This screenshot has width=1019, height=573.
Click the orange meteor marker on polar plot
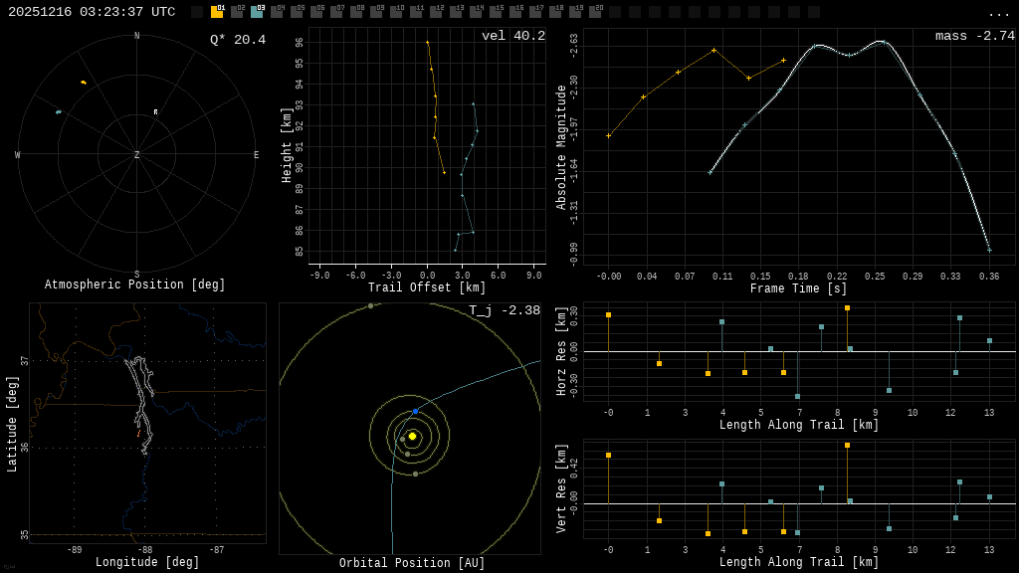(84, 82)
